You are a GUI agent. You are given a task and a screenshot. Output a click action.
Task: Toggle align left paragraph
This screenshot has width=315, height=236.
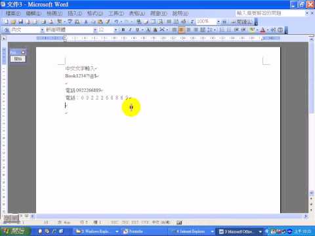tap(174, 29)
